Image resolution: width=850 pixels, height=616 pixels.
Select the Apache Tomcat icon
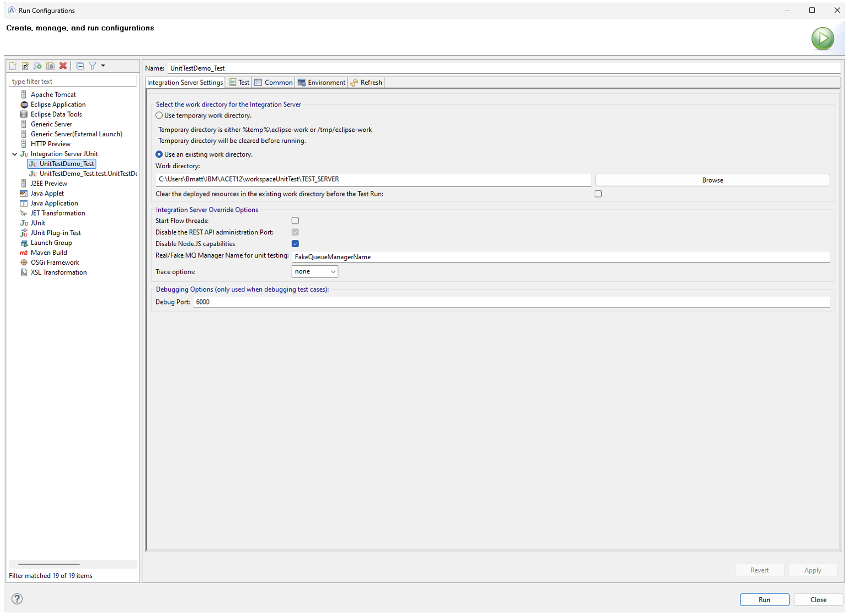click(24, 95)
